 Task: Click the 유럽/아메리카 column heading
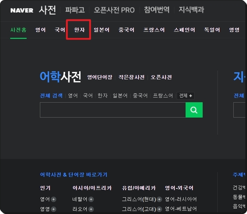[x=139, y=188]
